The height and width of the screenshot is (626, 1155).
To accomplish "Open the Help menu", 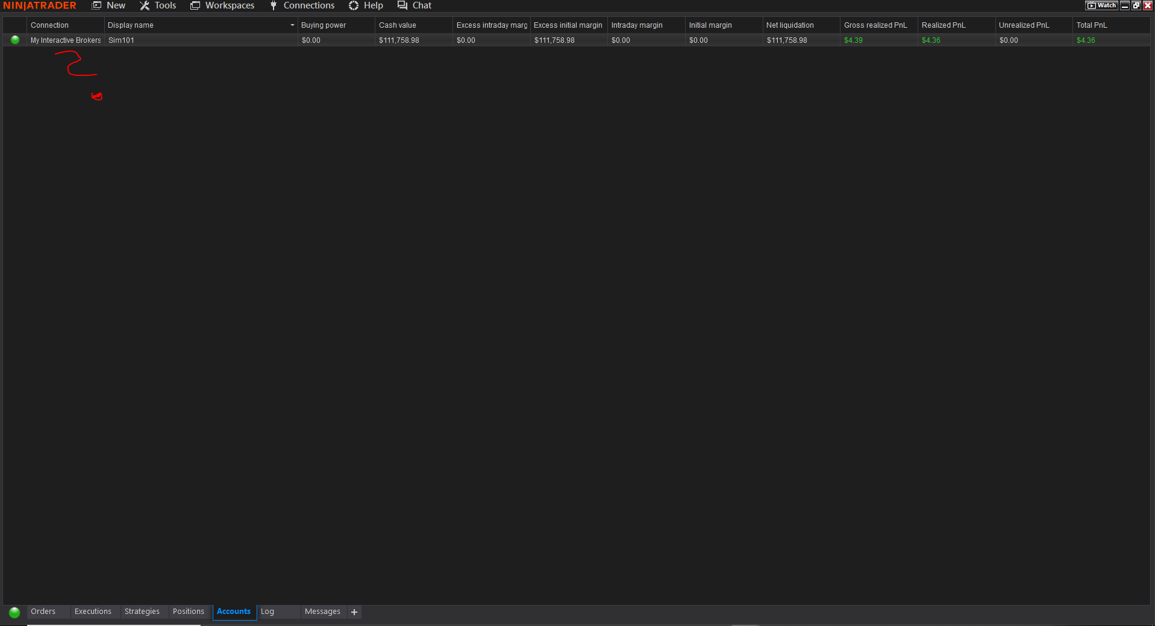I will pyautogui.click(x=366, y=5).
